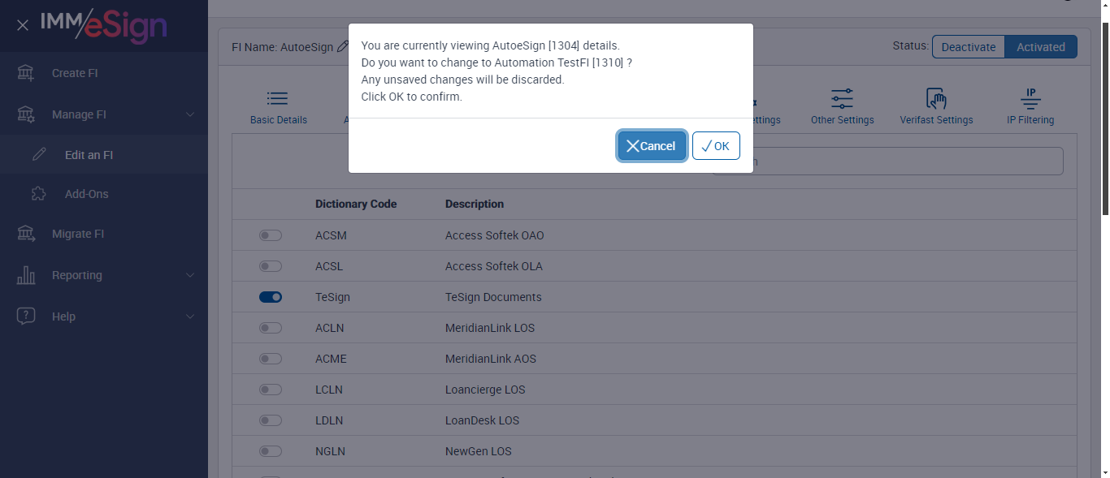1110x478 pixels.
Task: Select Edit an FI menu item
Action: pos(89,155)
